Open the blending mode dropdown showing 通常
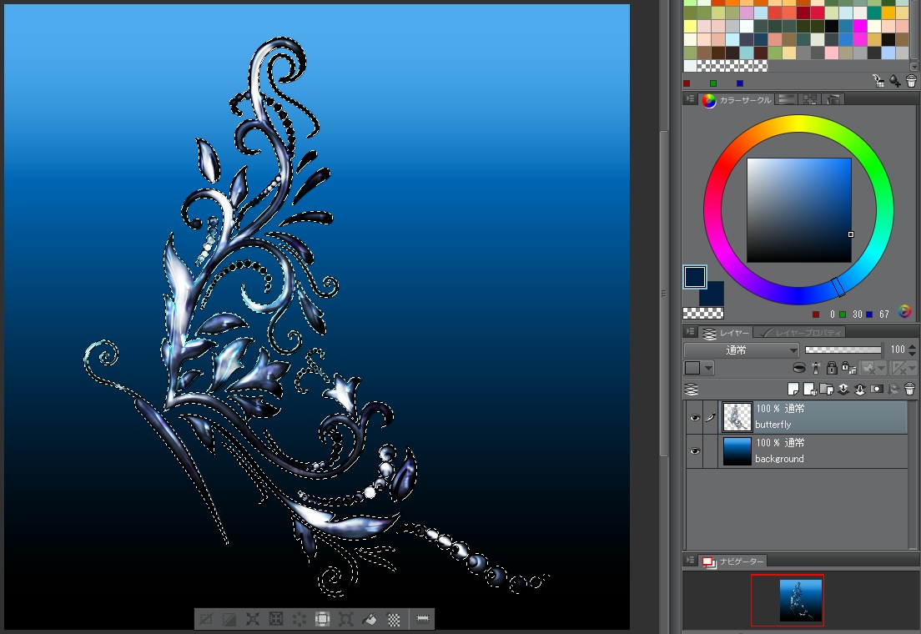 (x=741, y=350)
